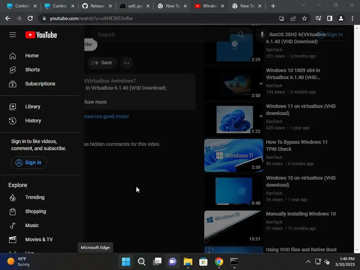Open the Chrome profile icon

coord(341,18)
